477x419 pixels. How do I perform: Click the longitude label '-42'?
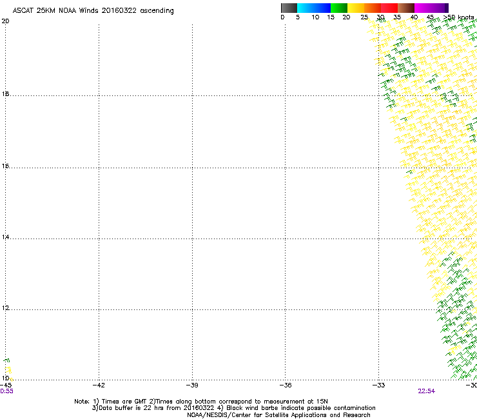point(99,385)
